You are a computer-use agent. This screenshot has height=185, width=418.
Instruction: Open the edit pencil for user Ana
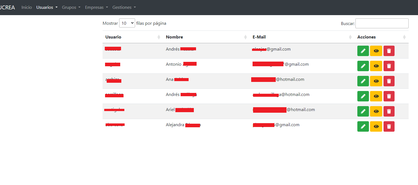coord(363,81)
